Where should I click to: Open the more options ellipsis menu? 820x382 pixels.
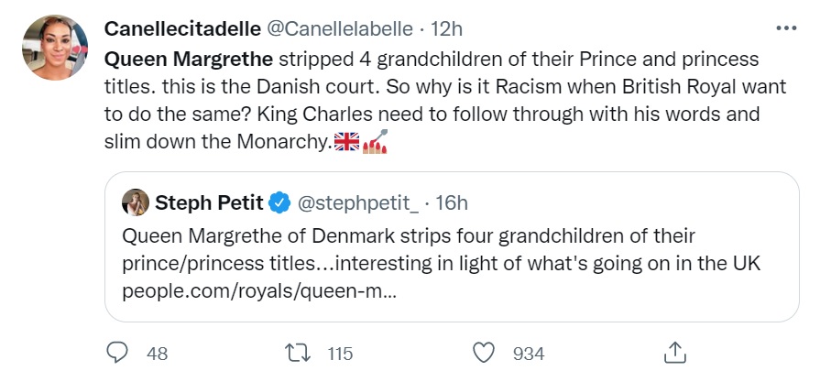[786, 27]
